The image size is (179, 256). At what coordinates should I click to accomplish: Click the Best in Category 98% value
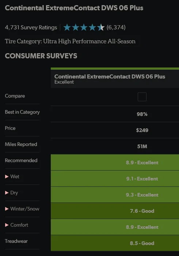[x=142, y=114]
